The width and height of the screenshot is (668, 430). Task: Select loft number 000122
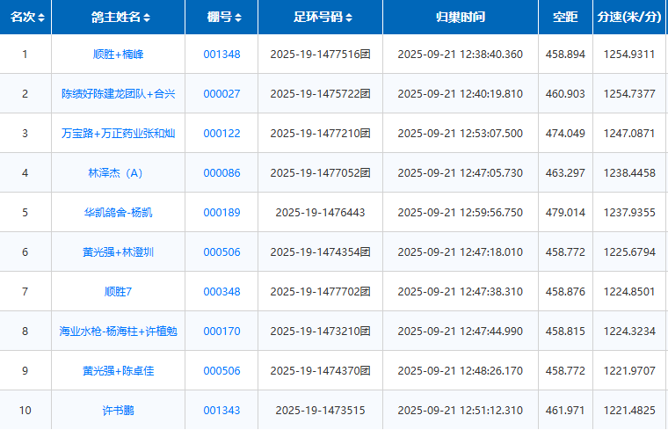point(221,134)
